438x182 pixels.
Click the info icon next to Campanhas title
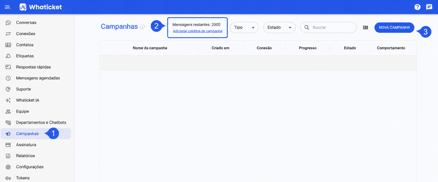tap(142, 27)
